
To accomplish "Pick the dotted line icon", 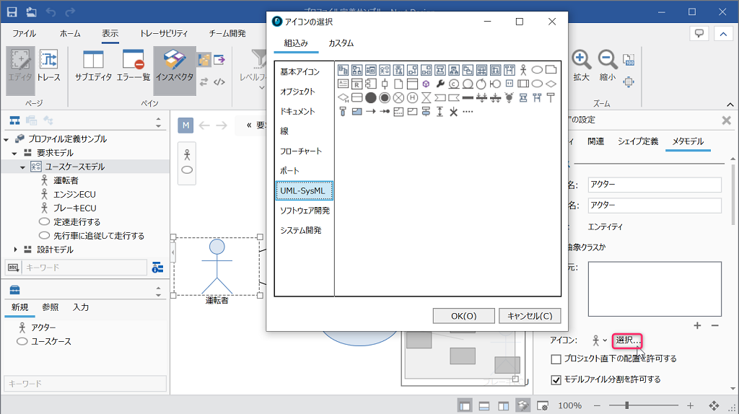I will [468, 112].
